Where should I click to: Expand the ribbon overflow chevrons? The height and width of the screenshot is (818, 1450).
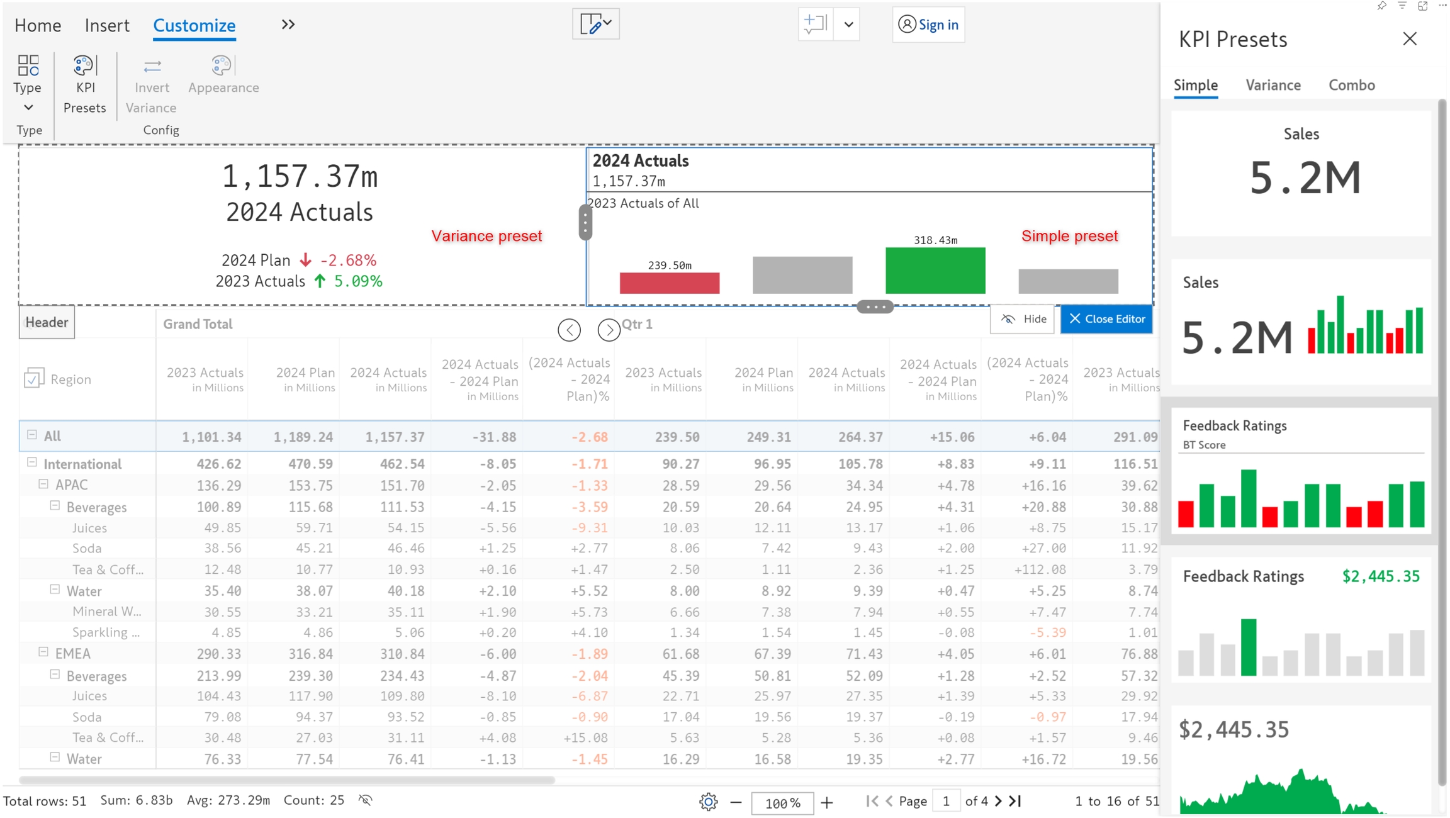point(288,25)
